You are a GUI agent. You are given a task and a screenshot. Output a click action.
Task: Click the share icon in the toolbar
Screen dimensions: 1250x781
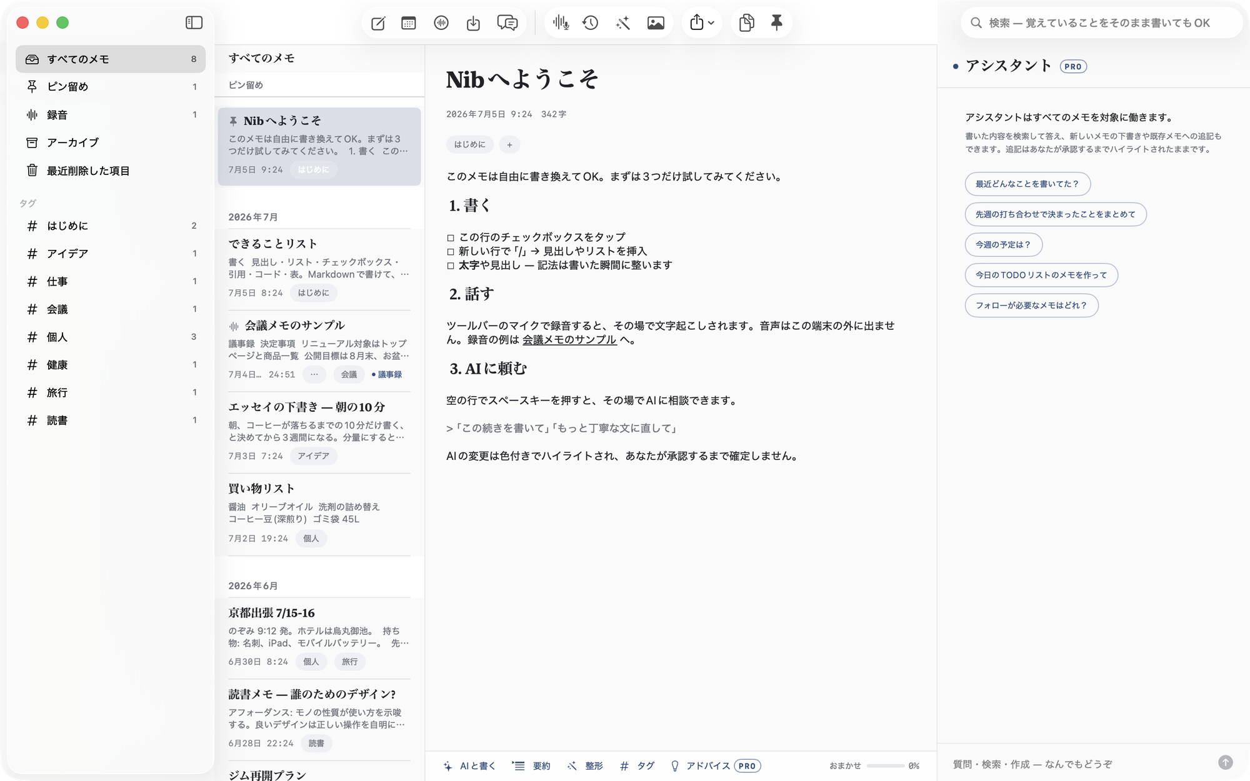(697, 23)
